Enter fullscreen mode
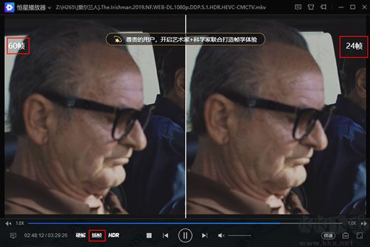Viewport: 370px width, 247px height. [360, 235]
